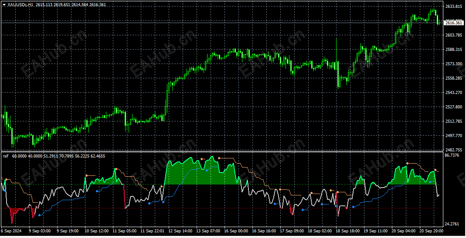The height and width of the screenshot is (238, 466).
Task: Click the time label 11 Sep 22:01
Action: (153, 231)
